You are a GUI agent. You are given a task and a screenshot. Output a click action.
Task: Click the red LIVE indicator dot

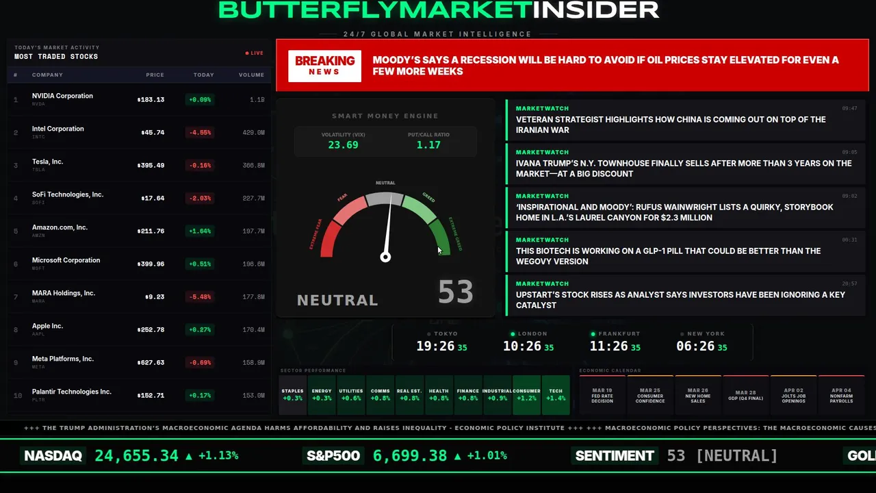click(x=247, y=53)
